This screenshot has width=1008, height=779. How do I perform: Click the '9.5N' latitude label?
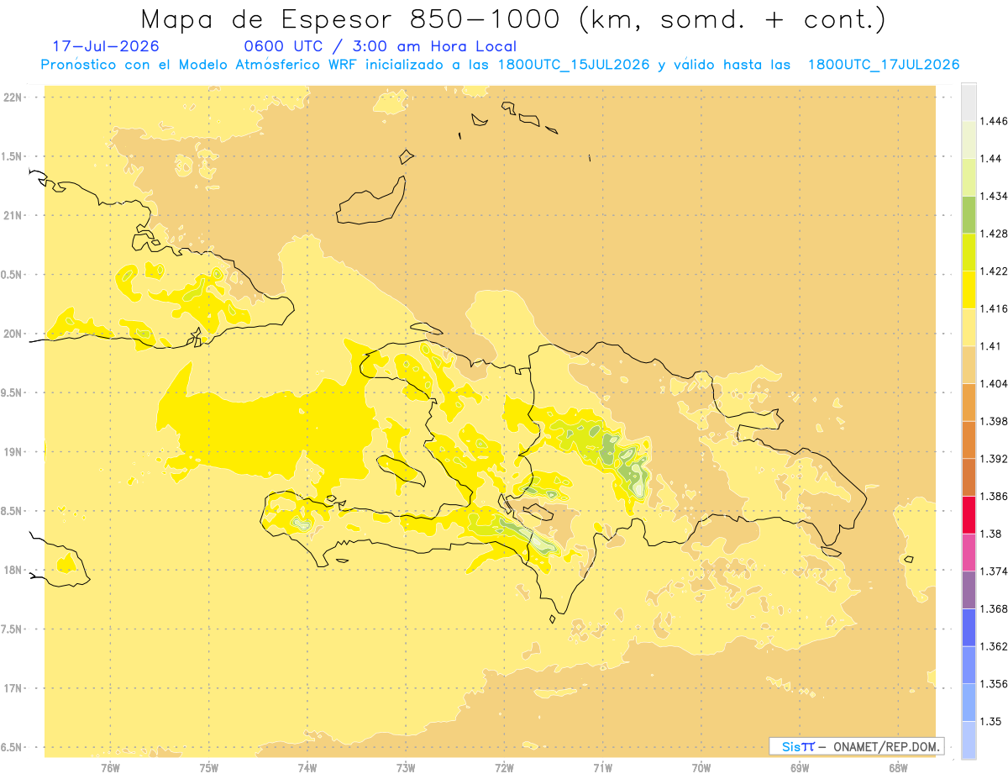(x=13, y=392)
